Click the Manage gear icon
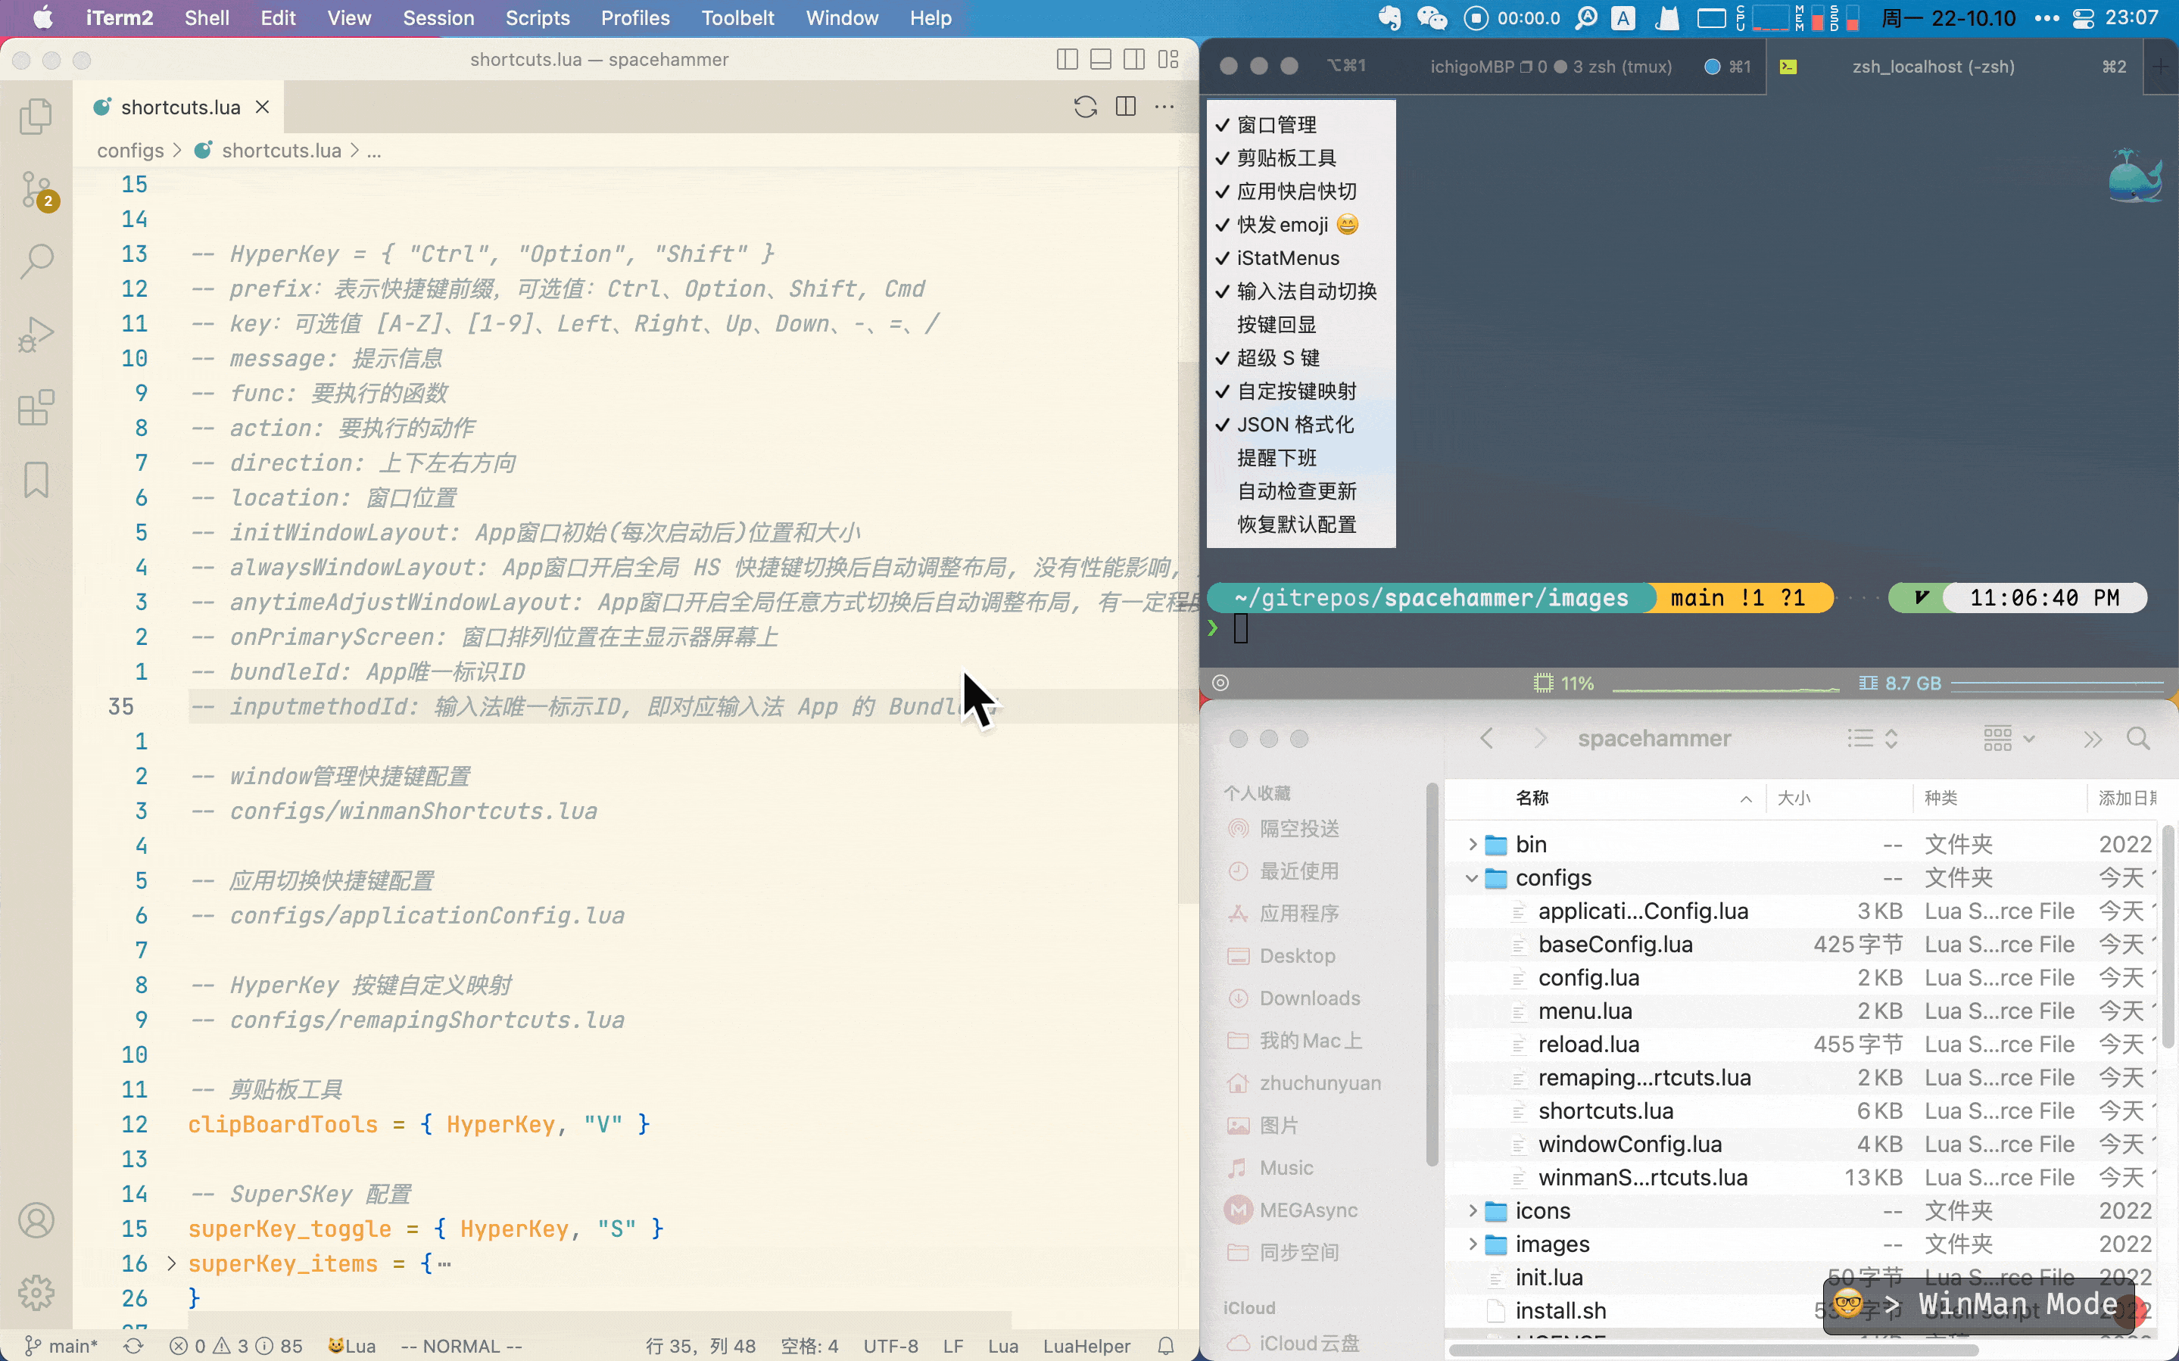 [x=36, y=1293]
